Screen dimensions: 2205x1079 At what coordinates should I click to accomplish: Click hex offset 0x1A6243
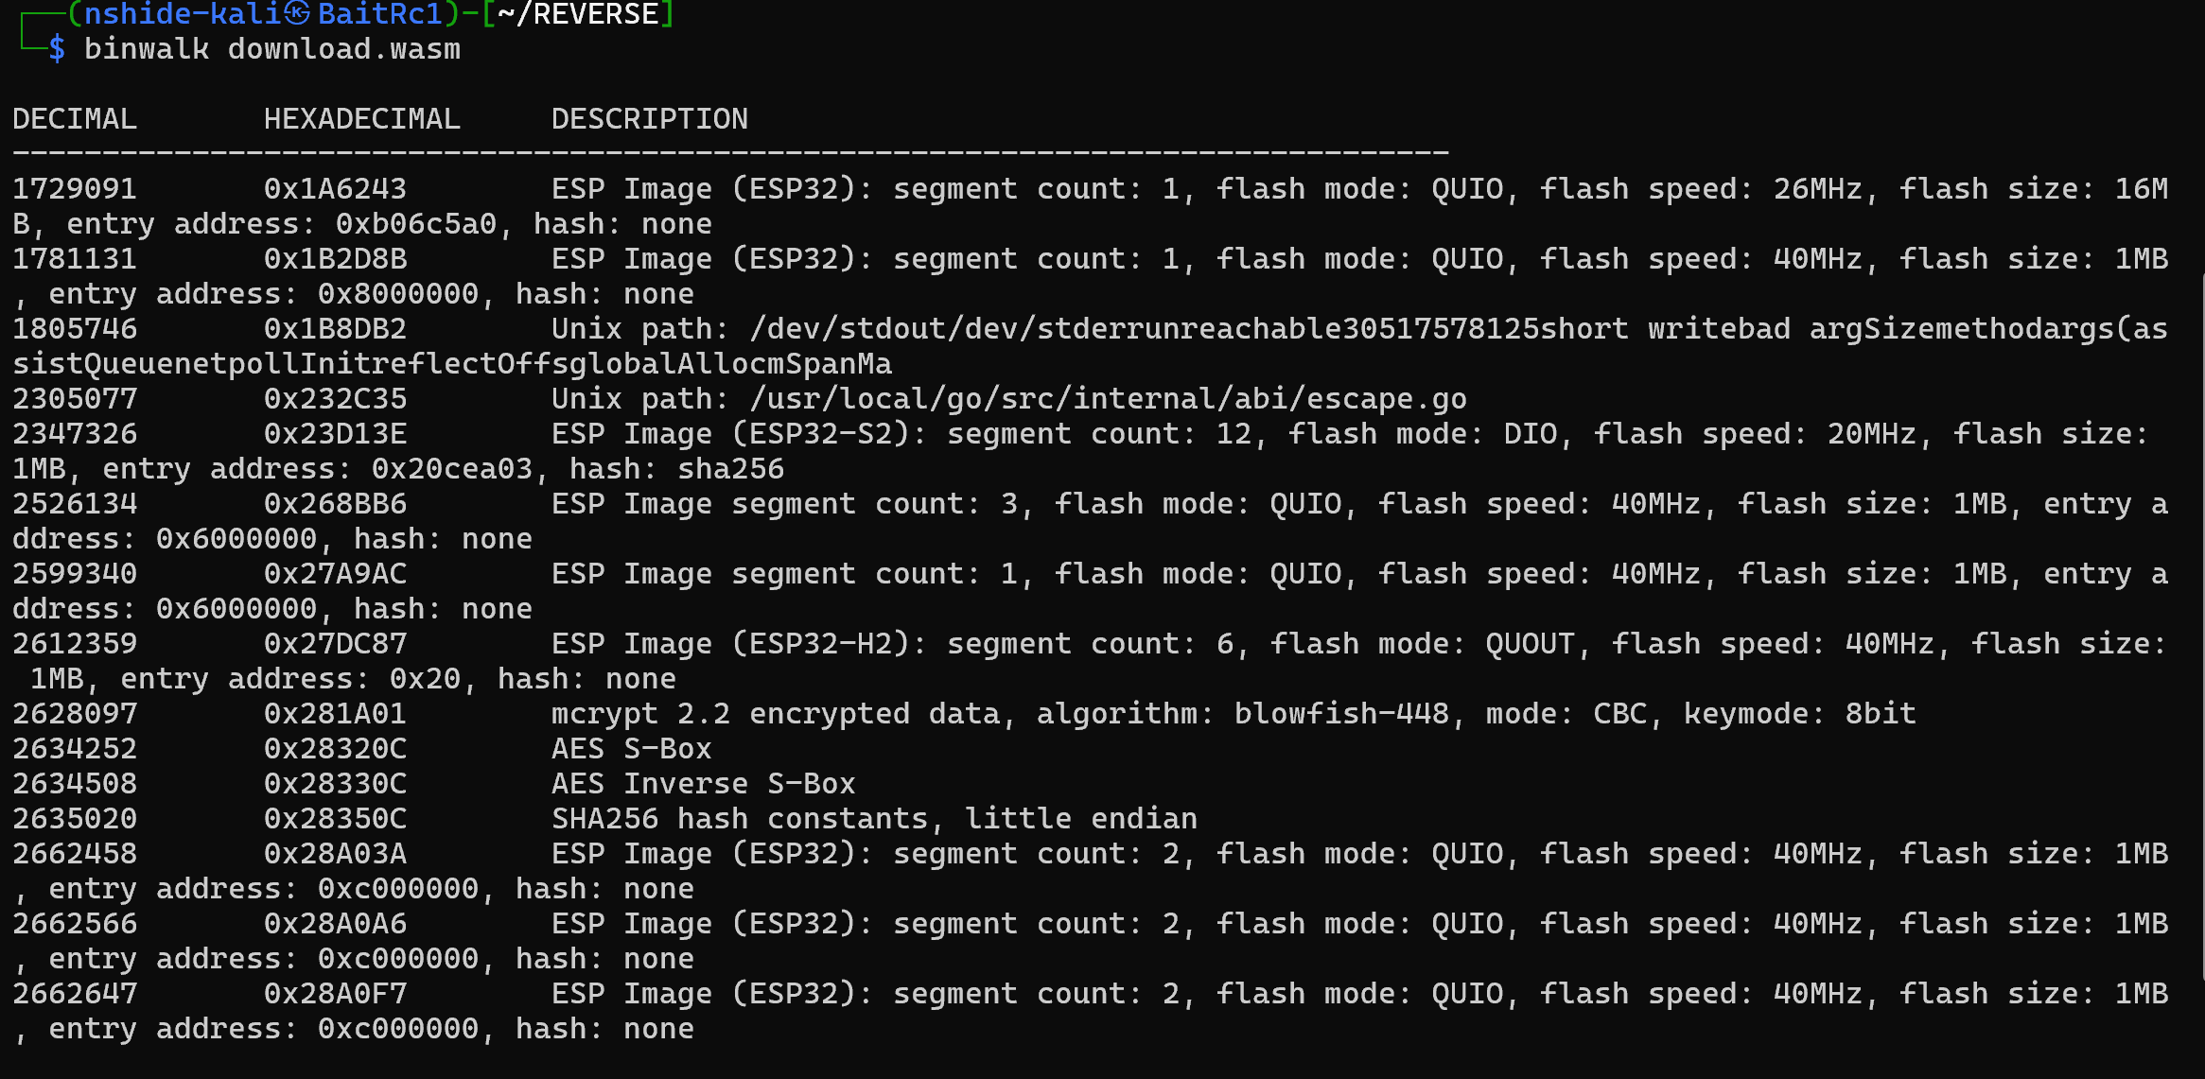(335, 189)
